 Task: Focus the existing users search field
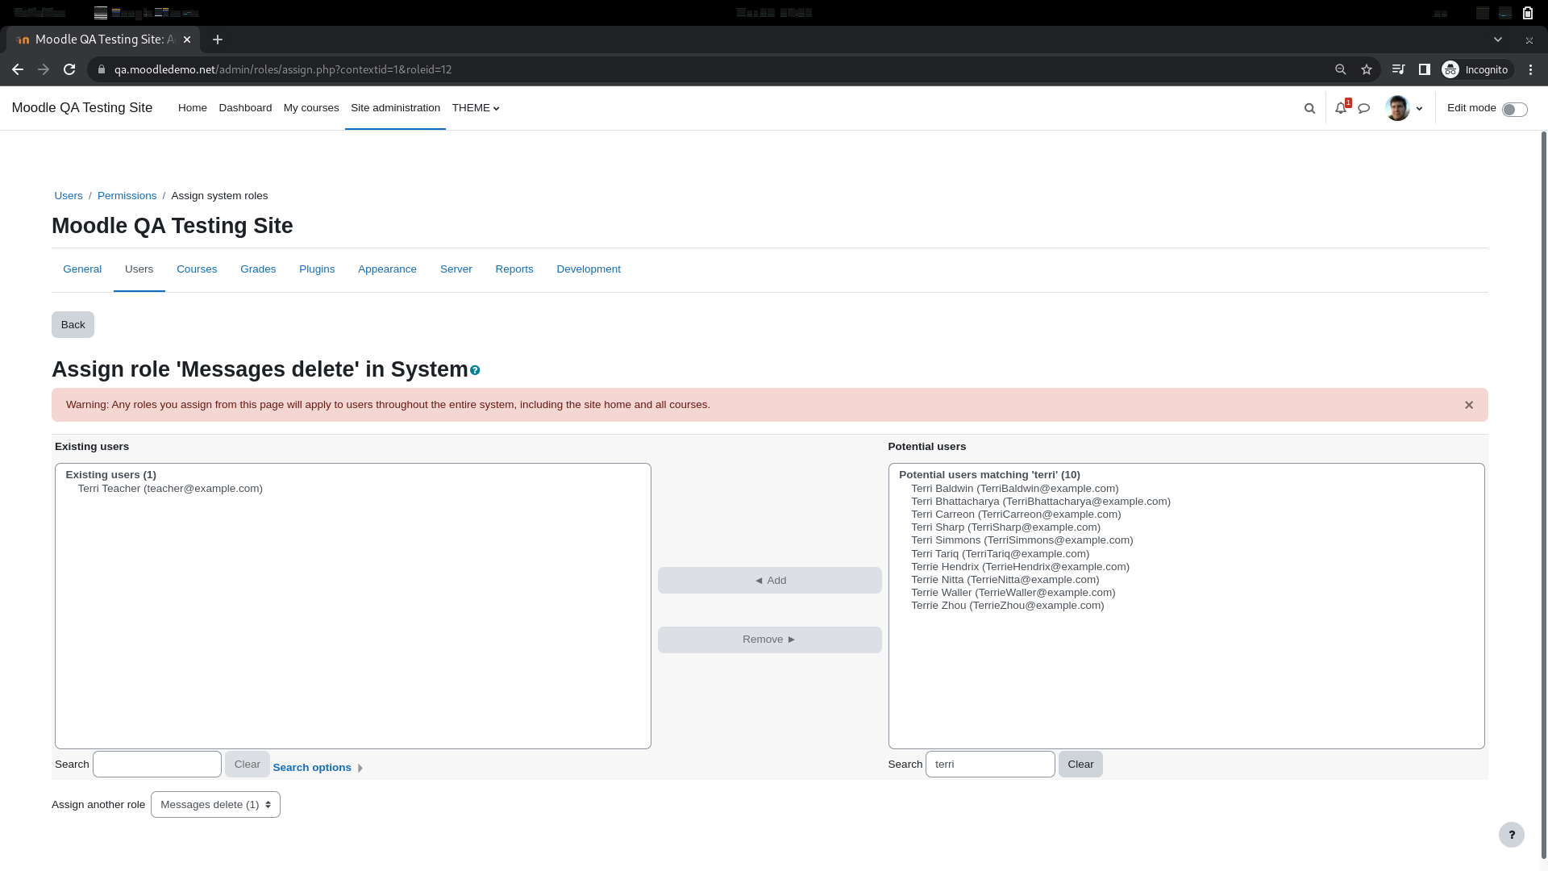click(x=157, y=765)
